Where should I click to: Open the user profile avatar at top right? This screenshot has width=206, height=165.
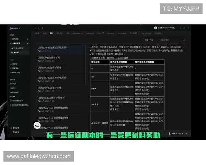coord(156,28)
